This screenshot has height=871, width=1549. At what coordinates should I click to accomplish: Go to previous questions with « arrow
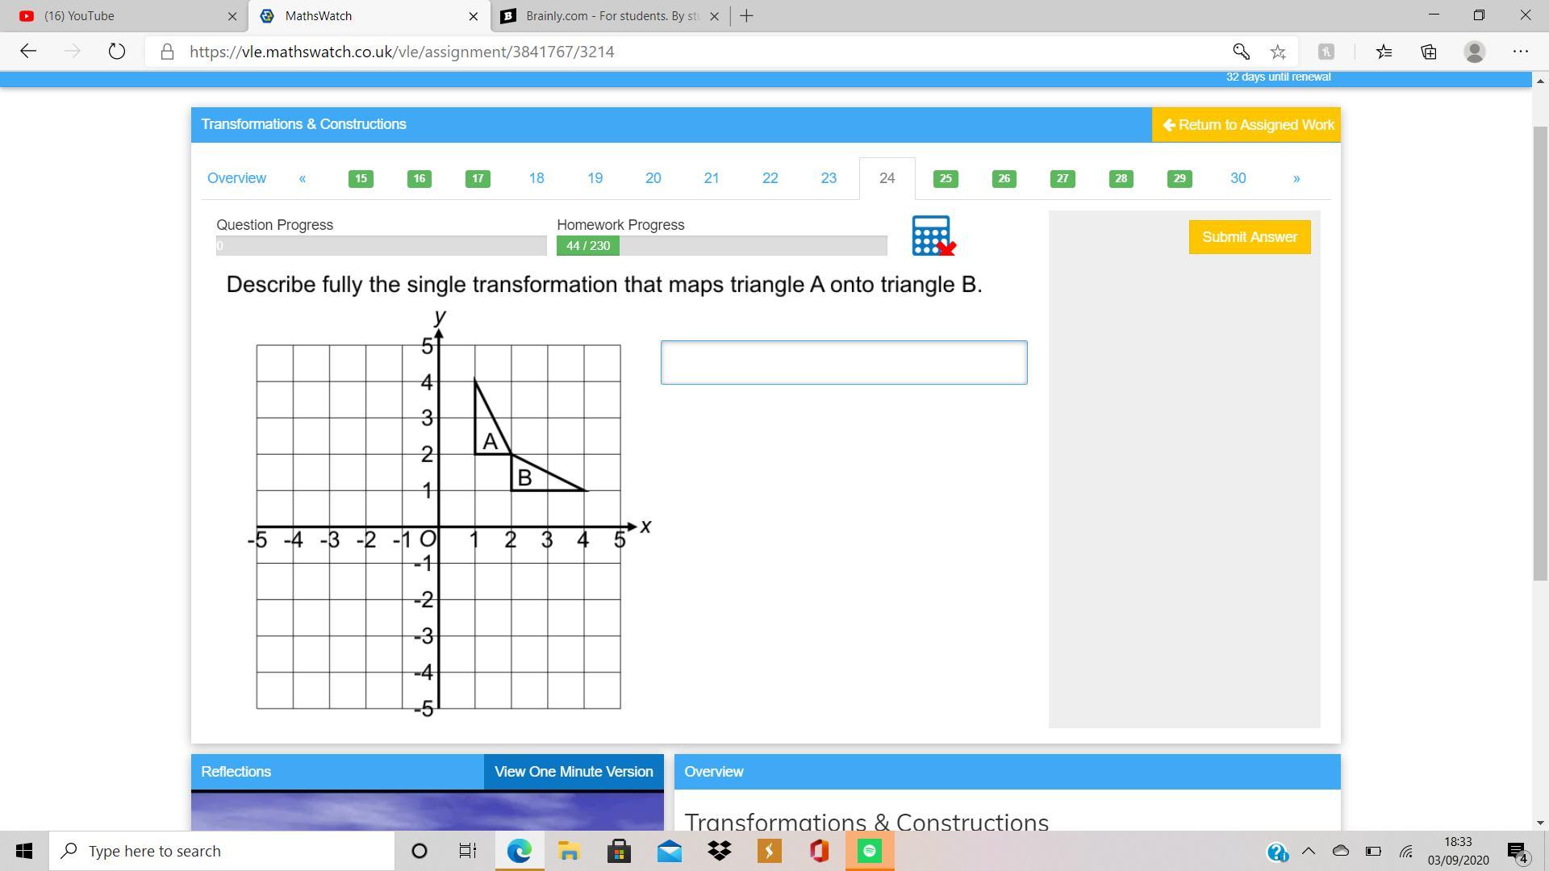click(x=303, y=178)
